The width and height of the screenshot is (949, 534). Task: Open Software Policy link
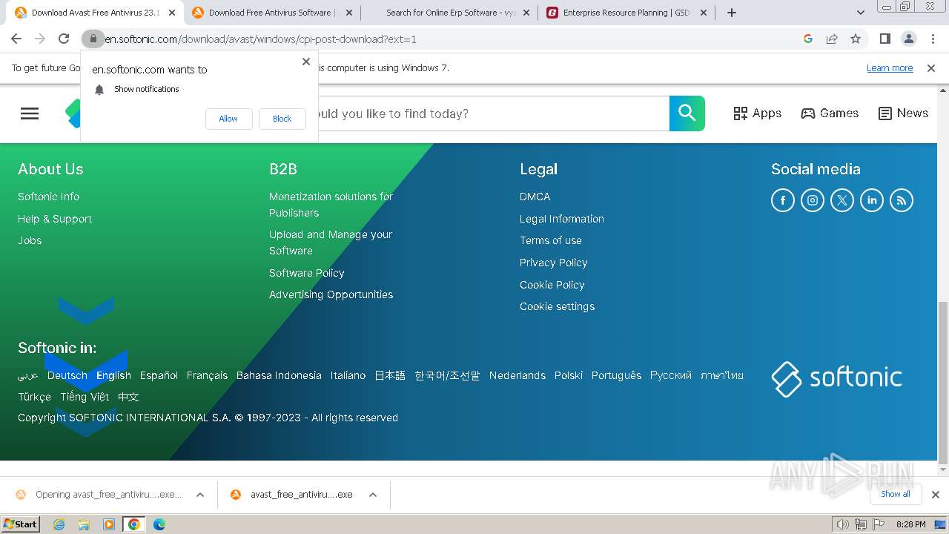pos(307,273)
